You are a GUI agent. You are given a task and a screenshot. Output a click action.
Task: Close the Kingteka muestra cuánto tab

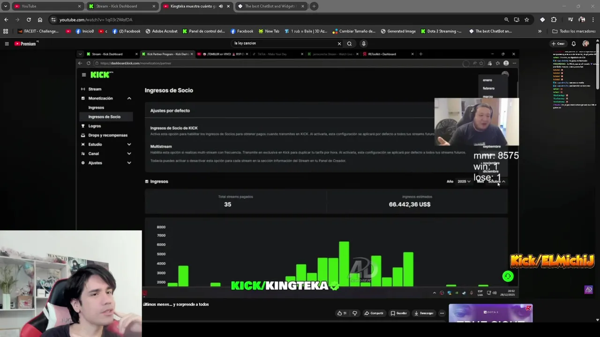click(x=228, y=6)
